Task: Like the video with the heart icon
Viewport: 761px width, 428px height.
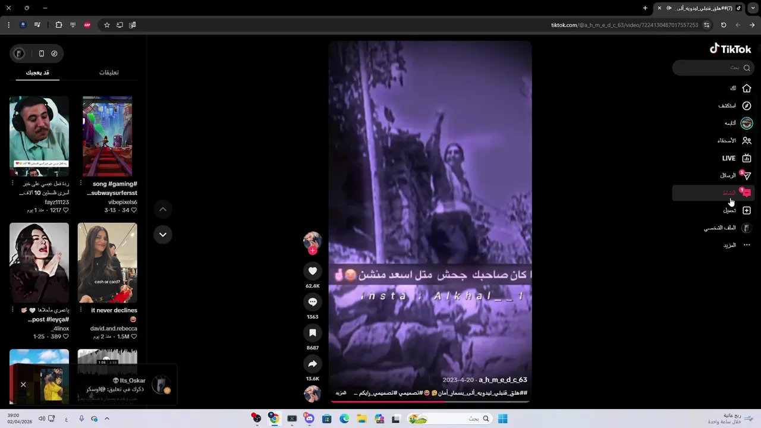Action: point(313,271)
